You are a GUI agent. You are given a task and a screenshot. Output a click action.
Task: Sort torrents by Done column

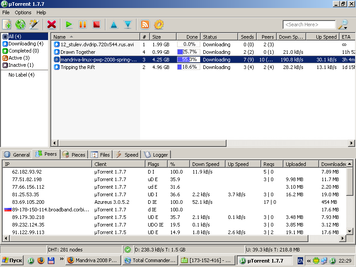click(x=188, y=37)
